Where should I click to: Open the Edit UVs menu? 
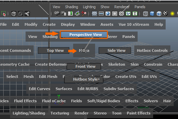pos(149,76)
